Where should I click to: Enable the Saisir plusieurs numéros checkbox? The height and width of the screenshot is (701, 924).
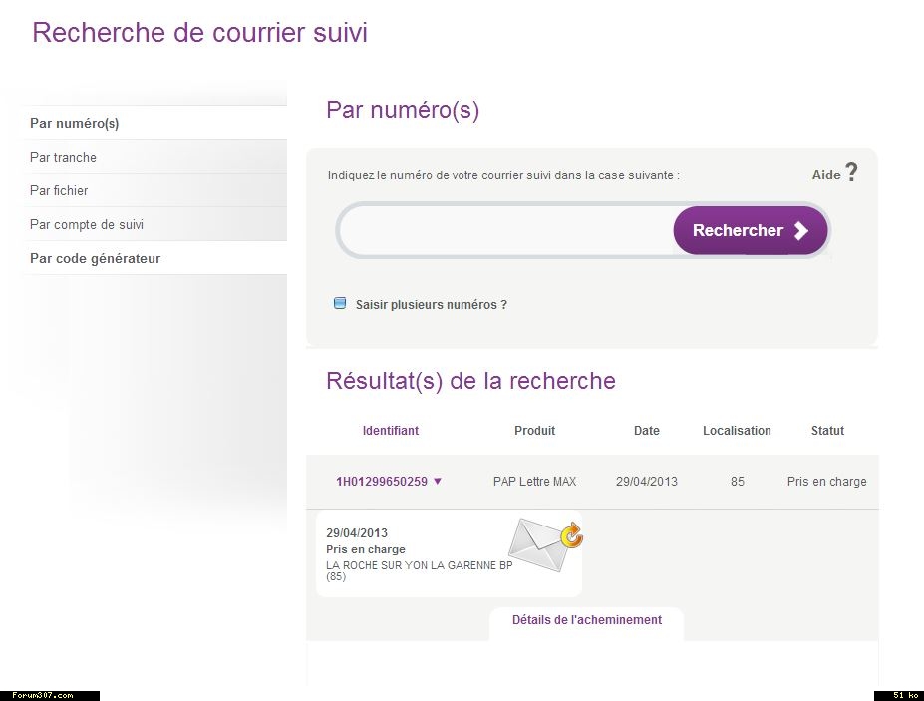click(x=340, y=304)
